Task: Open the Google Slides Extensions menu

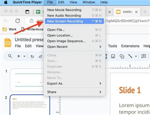Action: [130, 46]
